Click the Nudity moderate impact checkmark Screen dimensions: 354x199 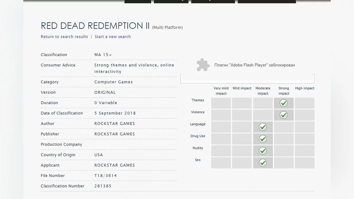coord(263,151)
